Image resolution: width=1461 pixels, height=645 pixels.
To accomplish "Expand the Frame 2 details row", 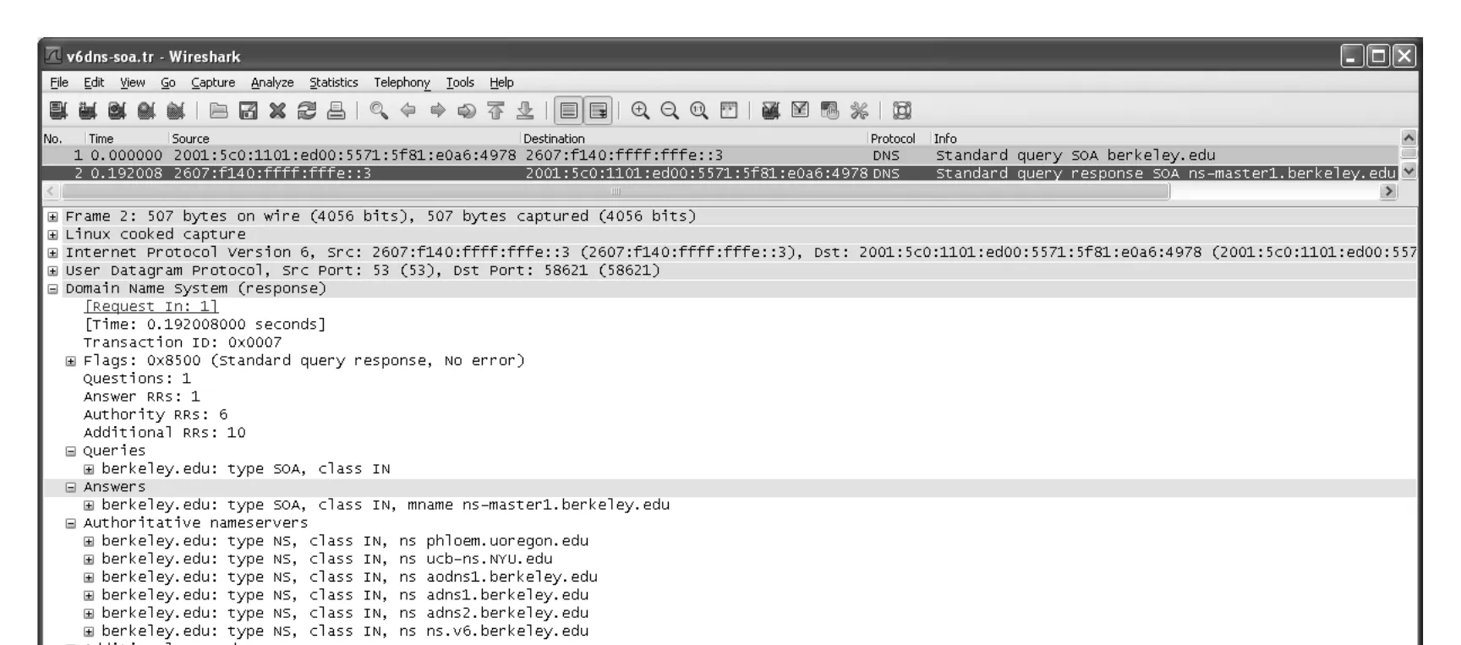I will click(53, 217).
